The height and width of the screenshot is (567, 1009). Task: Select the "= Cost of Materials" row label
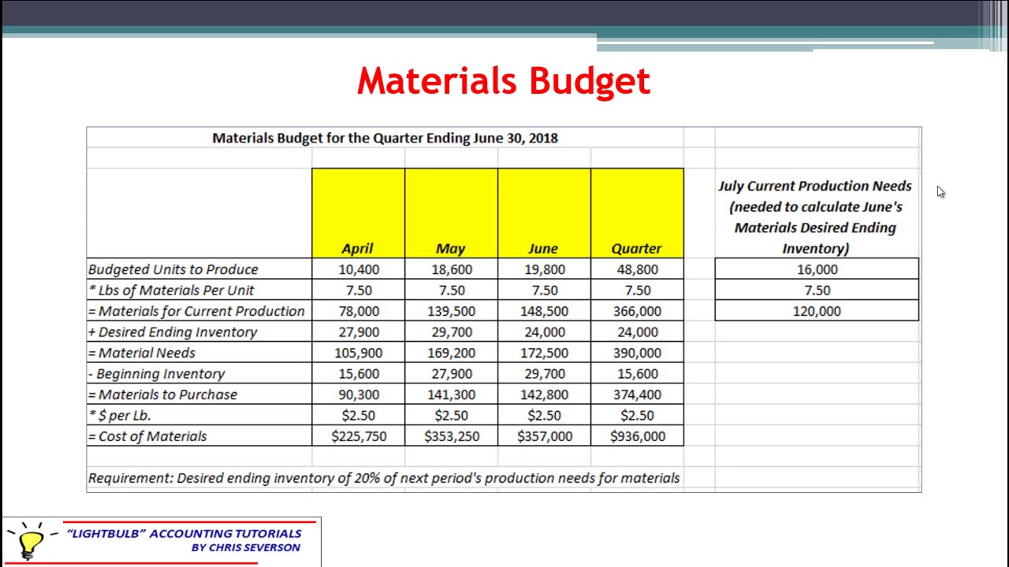pyautogui.click(x=147, y=436)
